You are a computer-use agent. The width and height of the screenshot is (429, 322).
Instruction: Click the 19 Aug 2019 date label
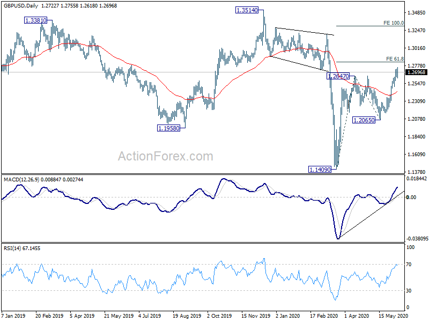[187, 316]
